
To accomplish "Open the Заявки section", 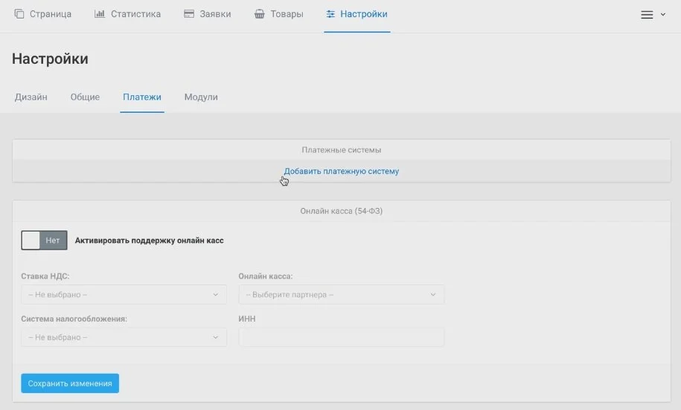I will (207, 14).
